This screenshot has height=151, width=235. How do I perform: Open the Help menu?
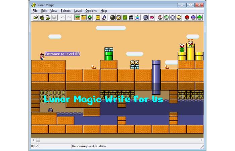(104, 11)
